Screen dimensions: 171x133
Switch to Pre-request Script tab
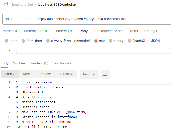point(109,31)
